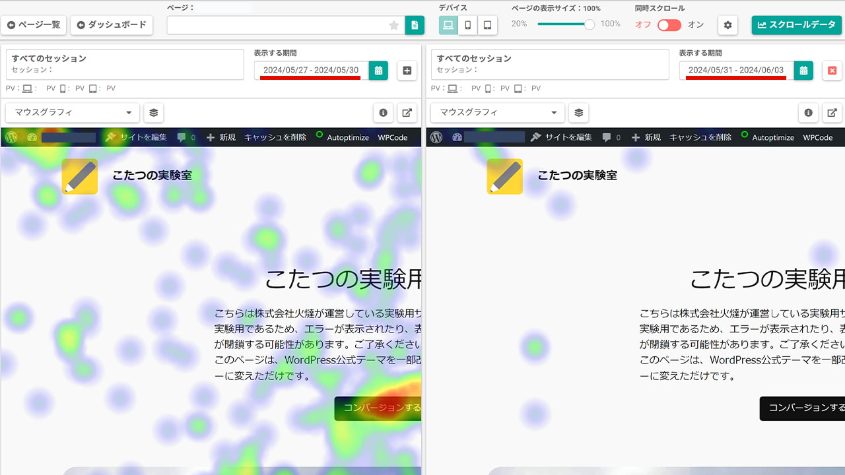Click こたつの実験室 site title in right preview
Screen dimensions: 845x475
coord(577,175)
